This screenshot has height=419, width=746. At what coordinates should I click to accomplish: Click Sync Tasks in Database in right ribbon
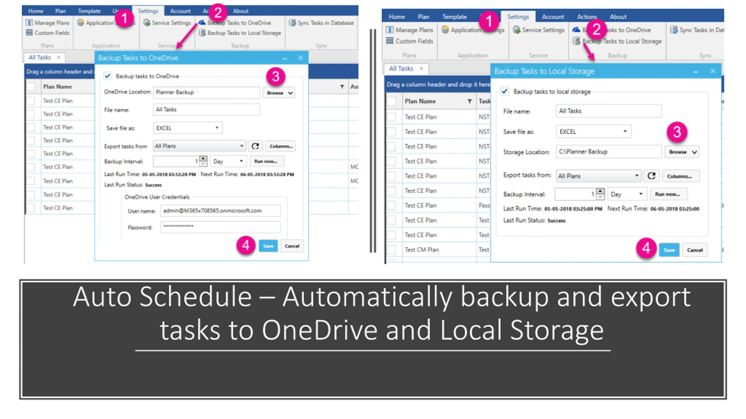coord(697,30)
